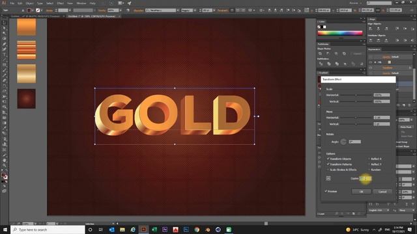Open the font style dropdown in control bar

(x=195, y=10)
